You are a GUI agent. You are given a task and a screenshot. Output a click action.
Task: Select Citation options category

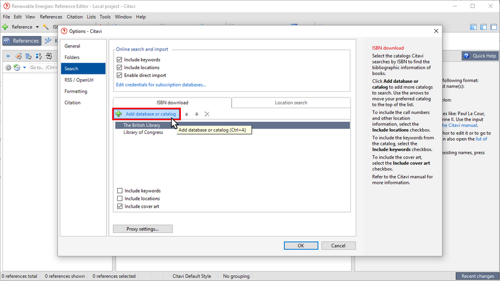(x=83, y=103)
